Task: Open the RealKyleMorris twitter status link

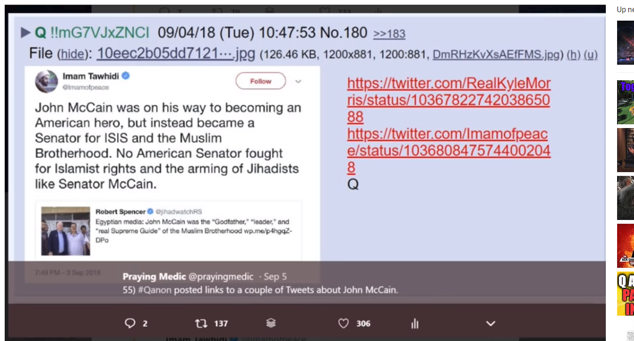Action: pyautogui.click(x=449, y=100)
